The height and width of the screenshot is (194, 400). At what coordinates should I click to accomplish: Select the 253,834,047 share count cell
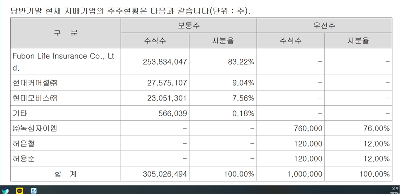155,62
